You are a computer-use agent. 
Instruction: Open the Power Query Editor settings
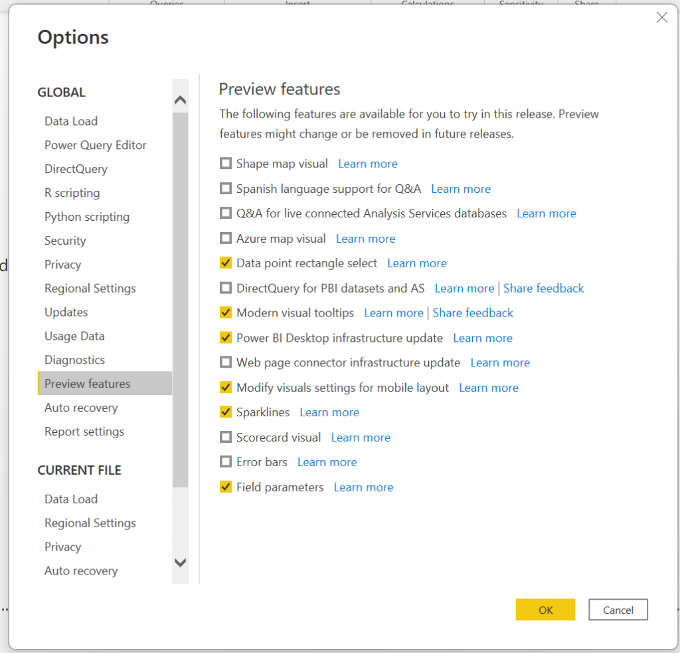tap(96, 145)
